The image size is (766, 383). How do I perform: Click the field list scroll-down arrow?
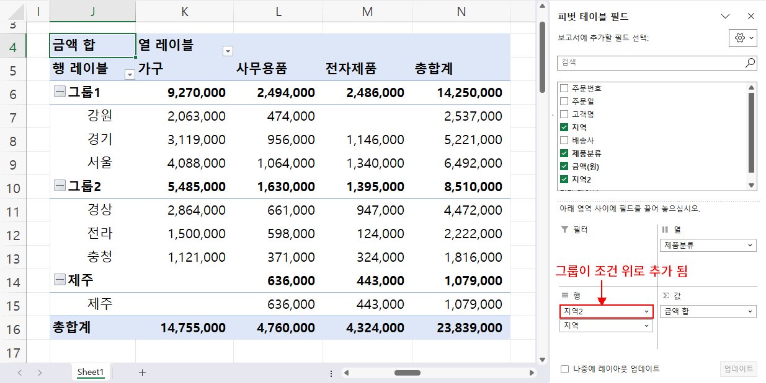pos(751,184)
